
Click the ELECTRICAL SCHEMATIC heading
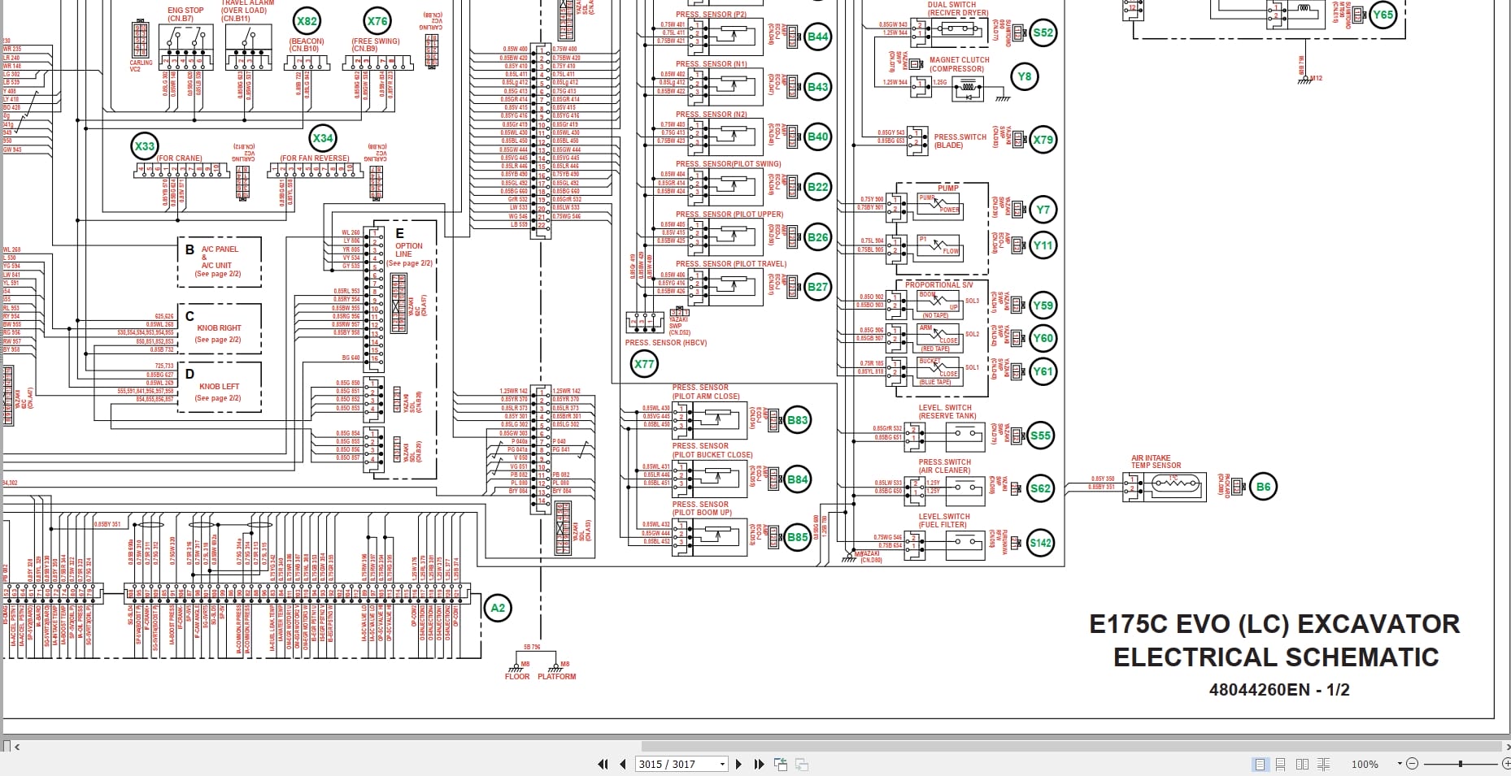coord(1276,657)
